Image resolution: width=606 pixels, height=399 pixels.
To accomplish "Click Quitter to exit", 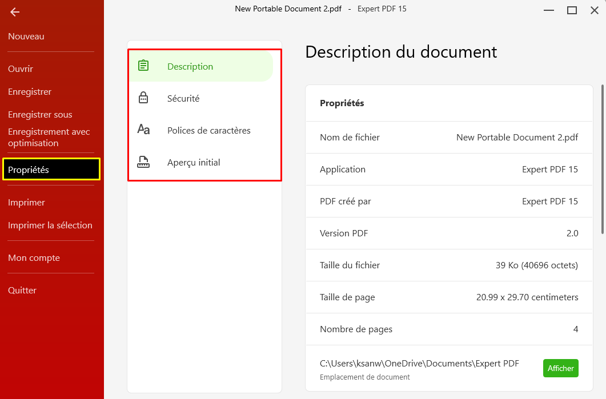I will (x=22, y=290).
